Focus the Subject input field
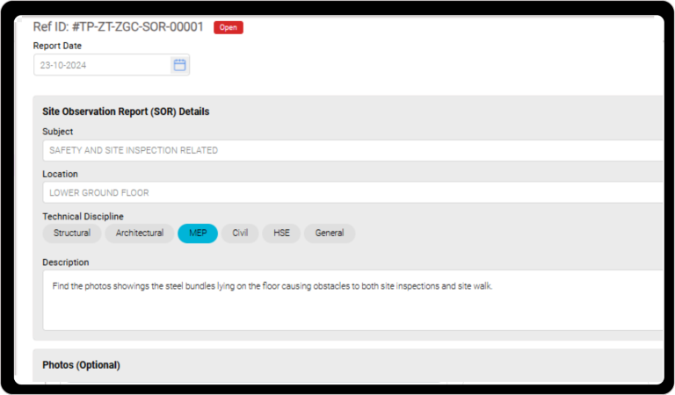The height and width of the screenshot is (395, 675). pyautogui.click(x=352, y=150)
